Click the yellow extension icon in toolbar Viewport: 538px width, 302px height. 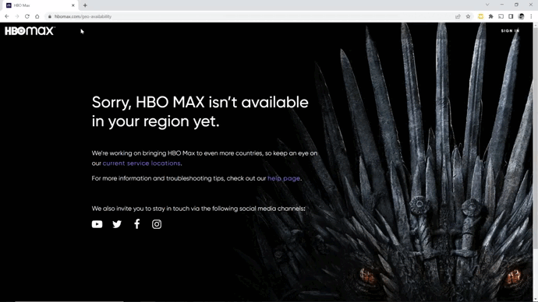click(481, 16)
